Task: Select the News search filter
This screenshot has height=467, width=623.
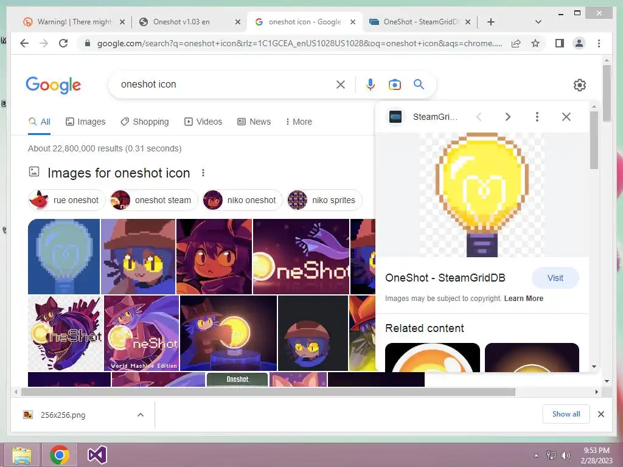Action: pyautogui.click(x=254, y=122)
